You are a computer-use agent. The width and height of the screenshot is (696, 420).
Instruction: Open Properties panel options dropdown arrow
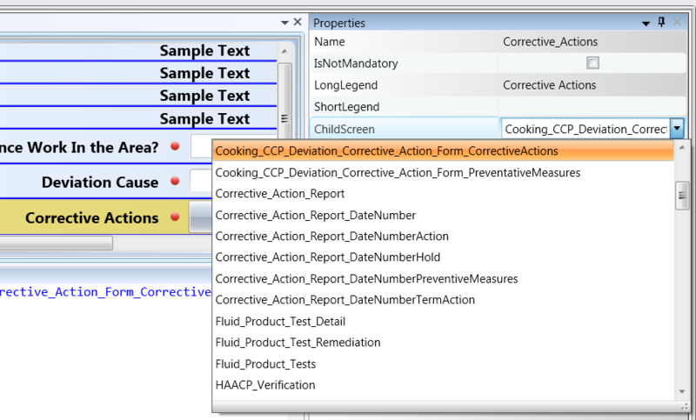tap(646, 23)
